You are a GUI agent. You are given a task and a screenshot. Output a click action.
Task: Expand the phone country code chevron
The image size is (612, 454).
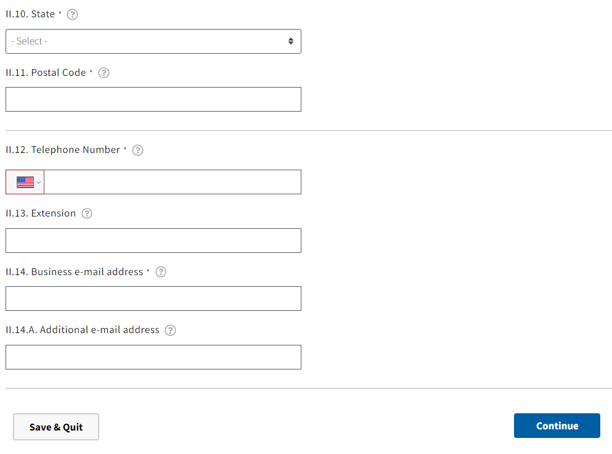point(39,183)
